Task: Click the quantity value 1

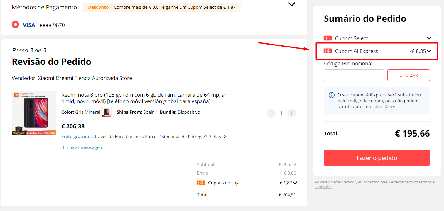Action: tap(281, 113)
